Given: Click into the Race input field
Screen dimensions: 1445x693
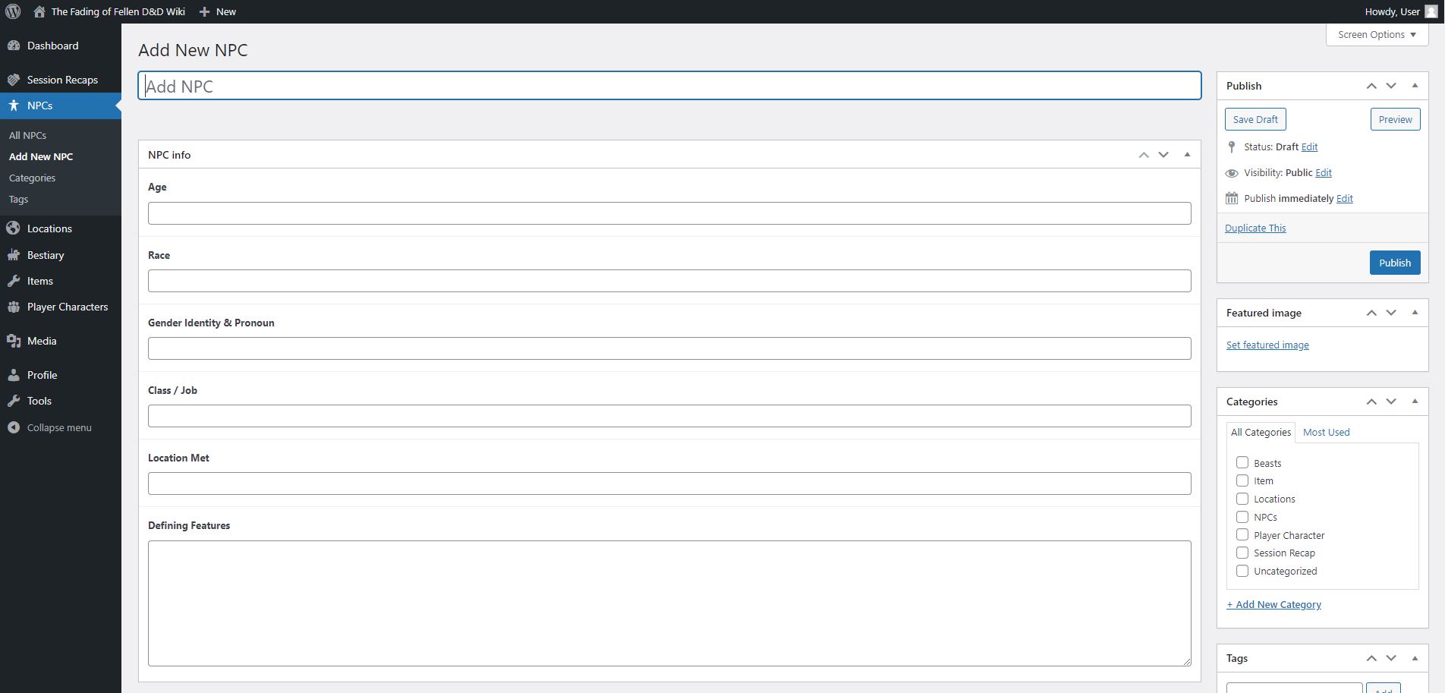Looking at the screenshot, I should click(669, 281).
